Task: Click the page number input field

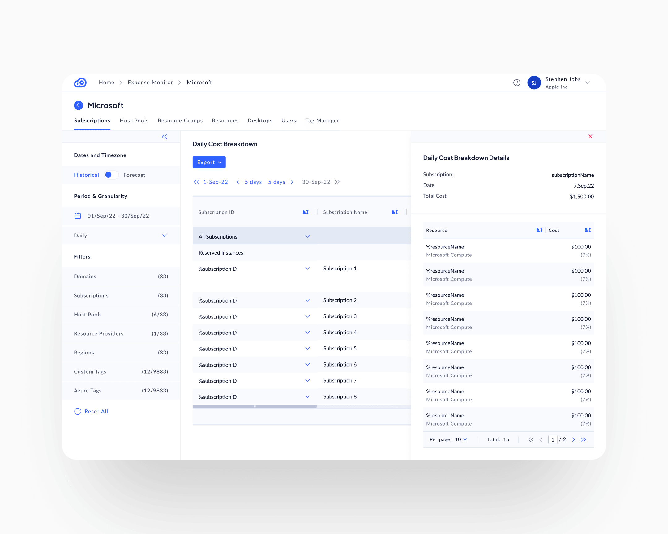Action: click(552, 439)
